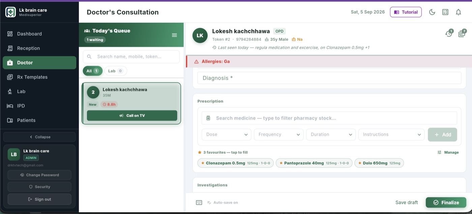This screenshot has height=214, width=472.
Task: Open the calculator icon in header
Action: tap(445, 12)
